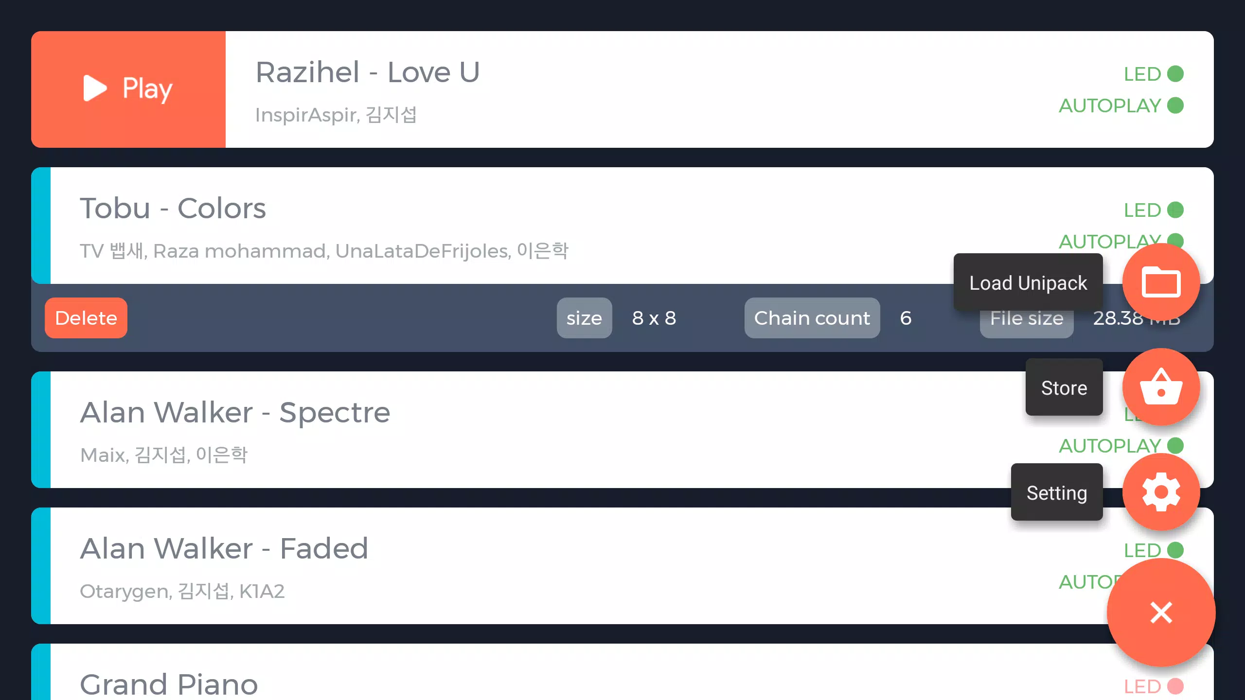This screenshot has height=700, width=1245.
Task: Close the floating menu with X icon
Action: (1160, 613)
